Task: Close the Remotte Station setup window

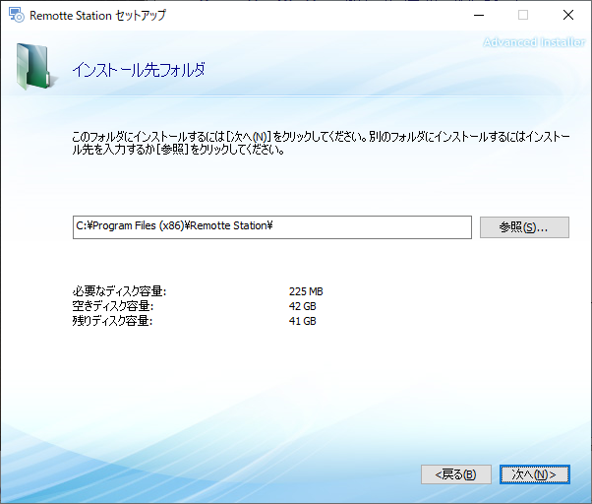Action: 568,15
